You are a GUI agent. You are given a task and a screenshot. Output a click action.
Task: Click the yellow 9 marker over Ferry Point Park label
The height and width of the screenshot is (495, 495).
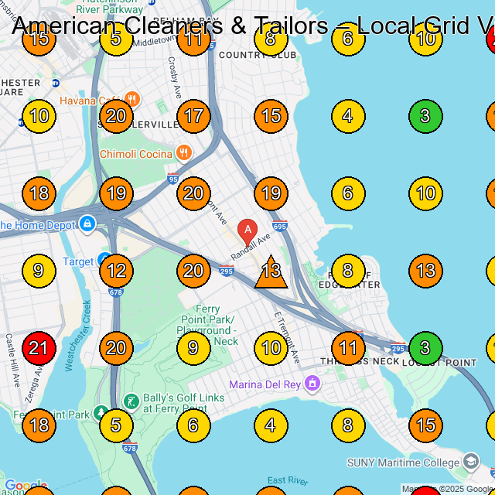193,348
